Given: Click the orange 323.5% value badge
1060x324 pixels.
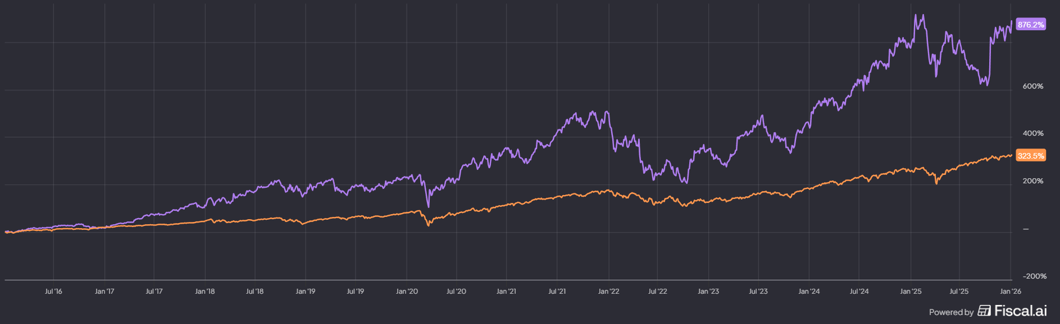Looking at the screenshot, I should (x=1031, y=156).
